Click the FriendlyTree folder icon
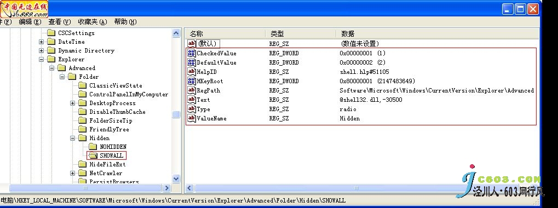This screenshot has height=208, width=558. (83, 129)
